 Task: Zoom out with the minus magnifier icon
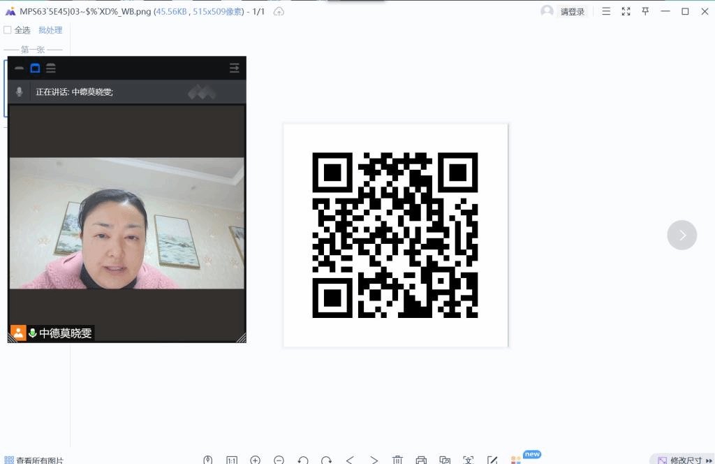[279, 460]
